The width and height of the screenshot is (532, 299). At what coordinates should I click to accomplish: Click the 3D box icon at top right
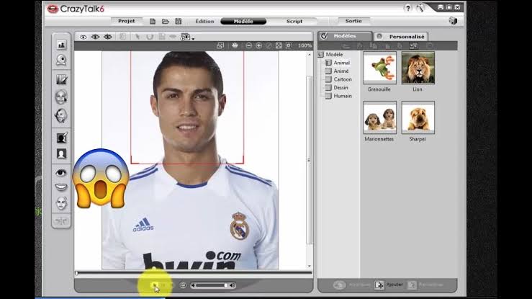tap(453, 21)
